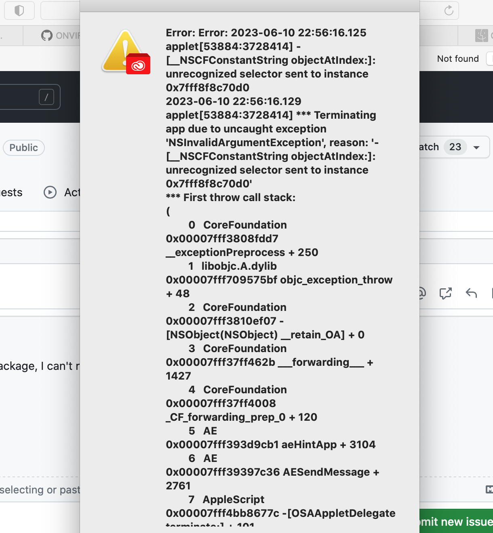This screenshot has width=493, height=533.
Task: Click the 23 watchers count badge
Action: click(x=455, y=147)
